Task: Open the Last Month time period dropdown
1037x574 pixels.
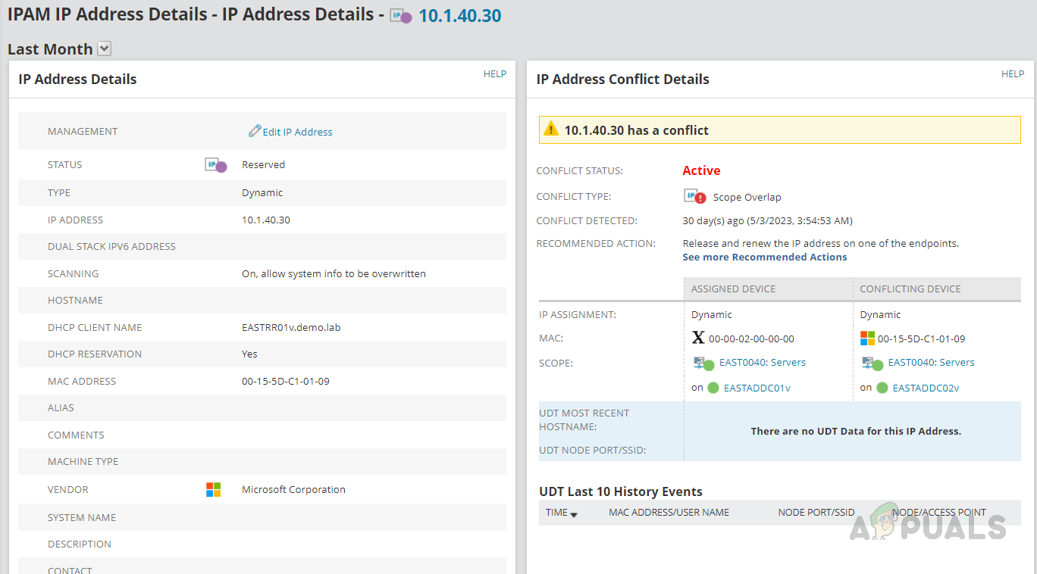Action: [105, 49]
